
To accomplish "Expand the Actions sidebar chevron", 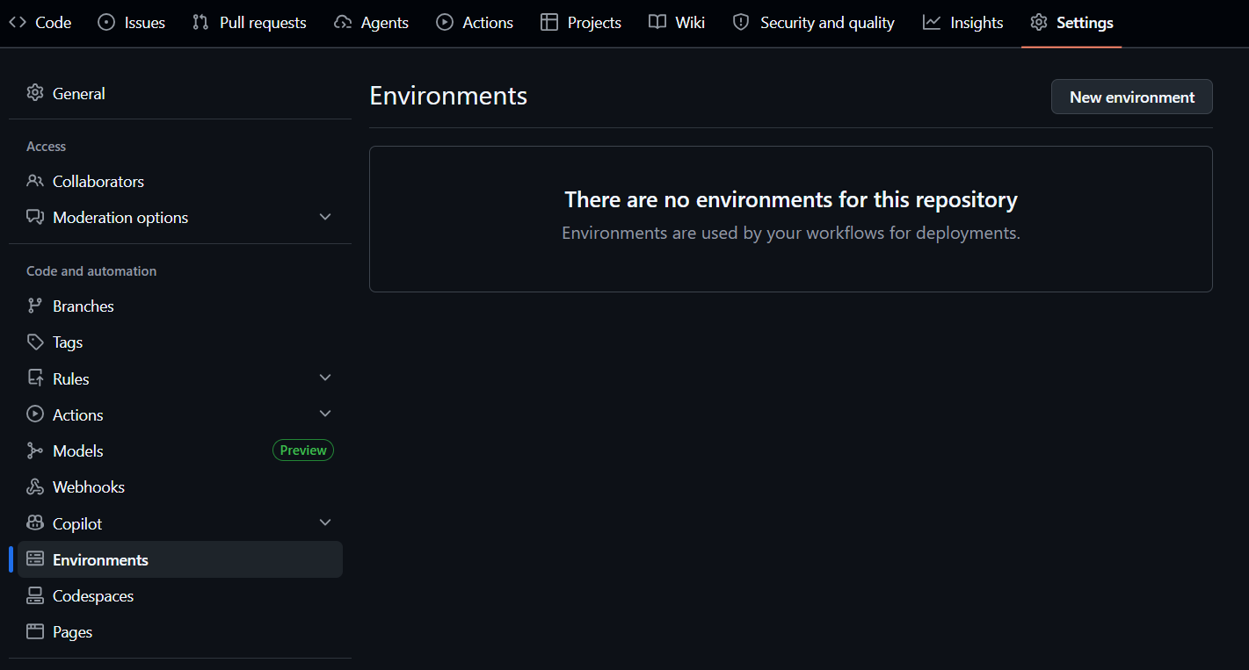I will (x=325, y=414).
